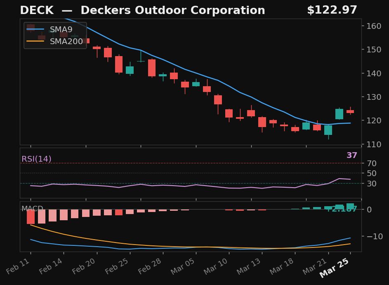389x285 pixels.
Task: Click the Feb 14 date label
Action: coord(51,266)
